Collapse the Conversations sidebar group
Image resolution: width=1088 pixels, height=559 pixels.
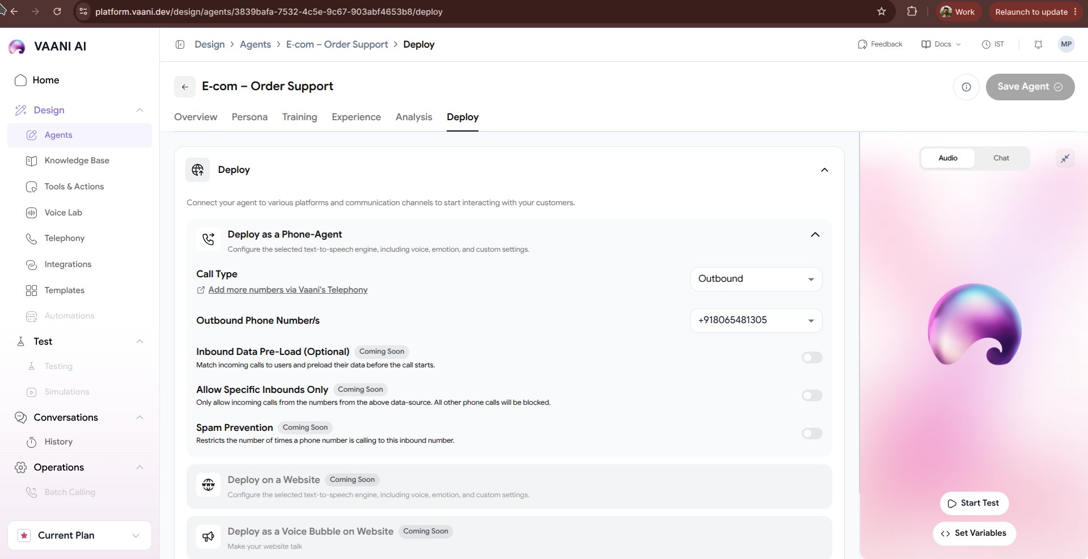(x=139, y=417)
